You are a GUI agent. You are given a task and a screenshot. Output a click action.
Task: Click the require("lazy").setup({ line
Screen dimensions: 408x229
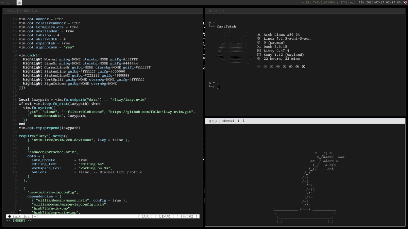point(43,136)
